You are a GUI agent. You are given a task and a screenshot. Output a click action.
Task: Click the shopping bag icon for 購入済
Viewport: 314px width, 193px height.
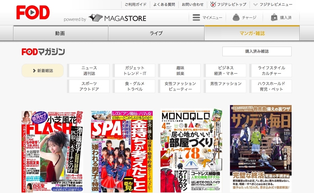(274, 18)
